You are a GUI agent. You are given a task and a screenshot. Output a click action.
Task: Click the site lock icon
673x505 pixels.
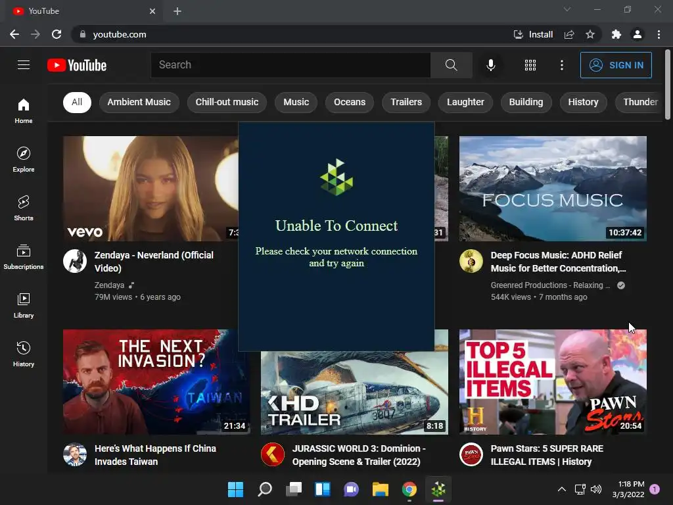(82, 34)
